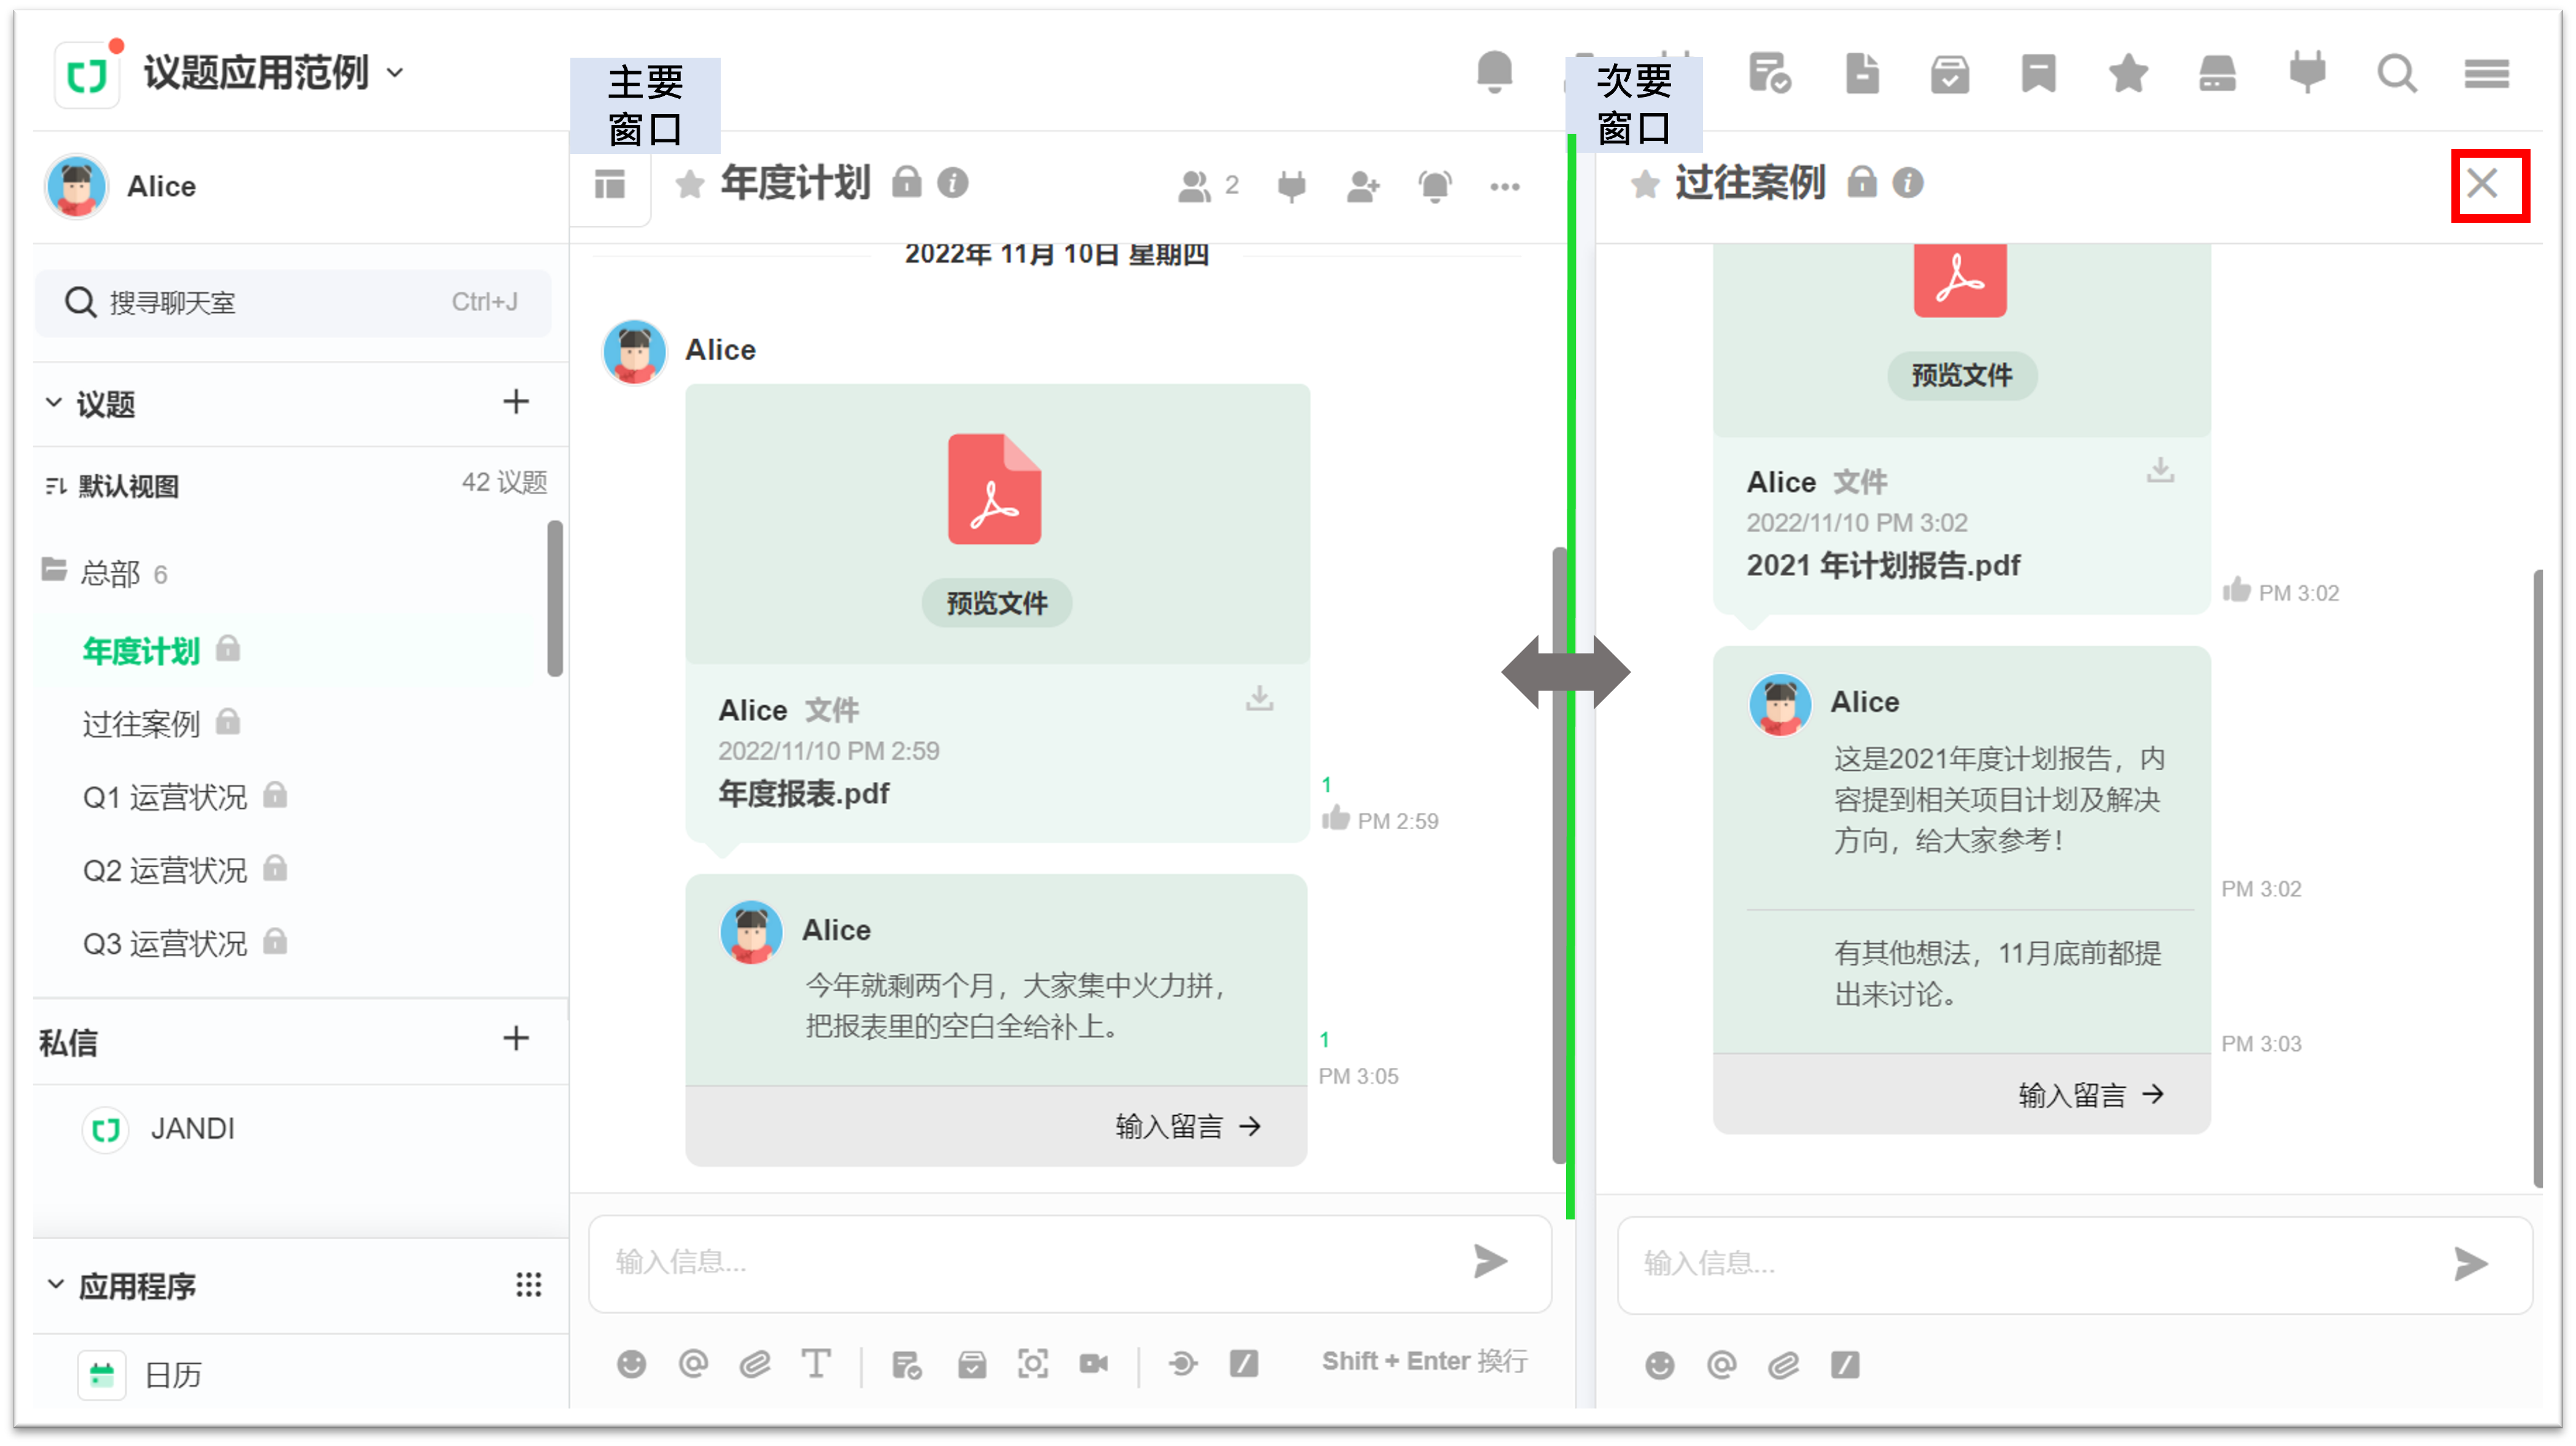Click the invite member icon in 年度计划 header
The image size is (2576, 1446).
pyautogui.click(x=1363, y=186)
